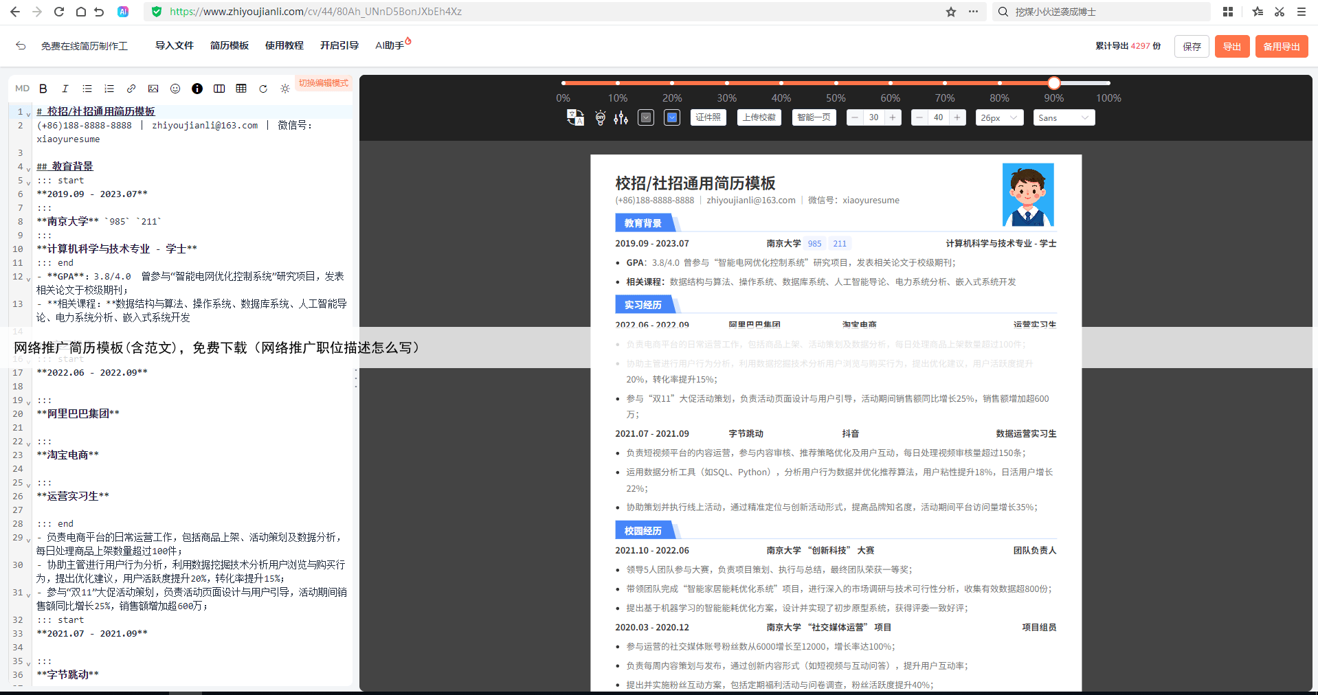
Task: Click the translate language icon
Action: pyautogui.click(x=575, y=117)
